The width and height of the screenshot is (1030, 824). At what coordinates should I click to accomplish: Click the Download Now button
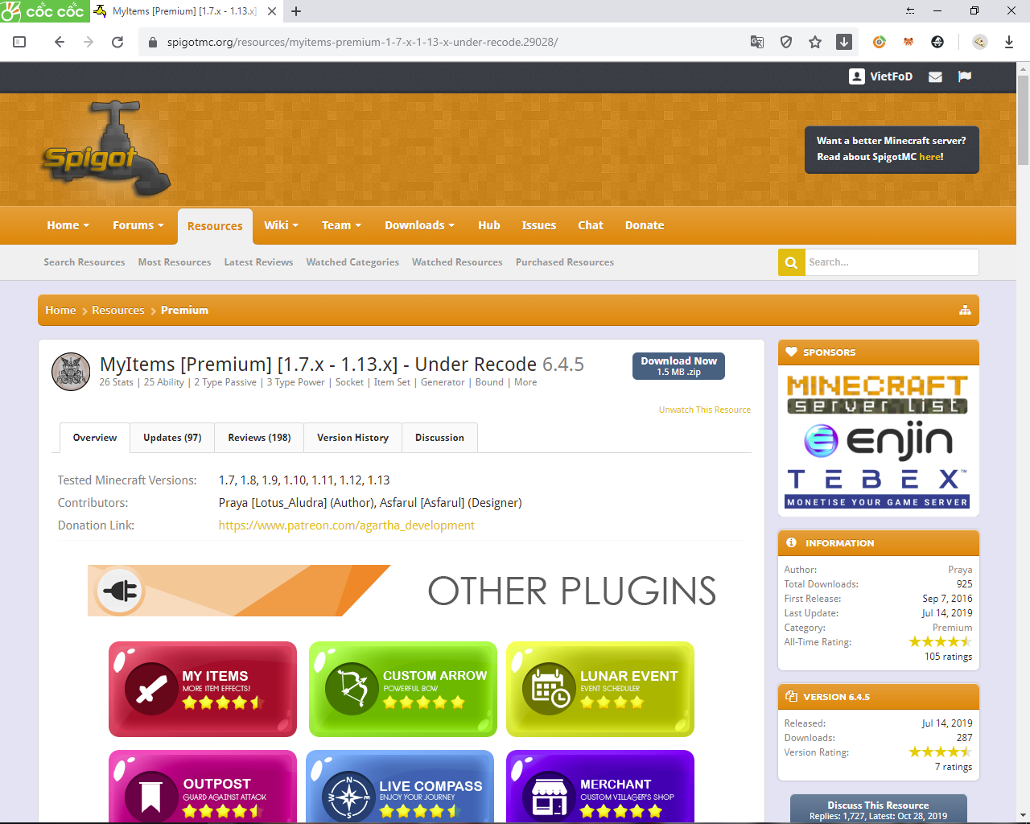(x=678, y=366)
